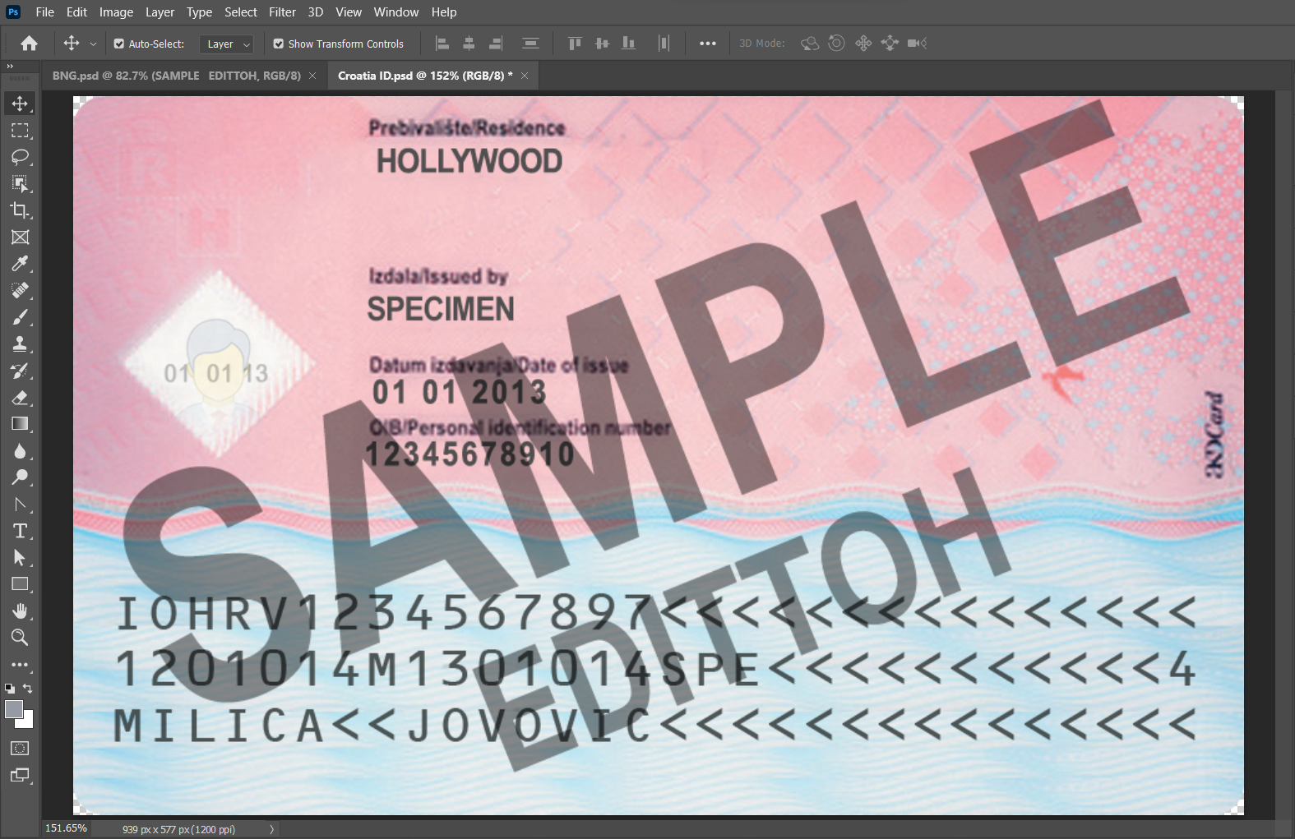Screen dimensions: 1295x839
Task: Open the View menu
Action: (x=349, y=12)
